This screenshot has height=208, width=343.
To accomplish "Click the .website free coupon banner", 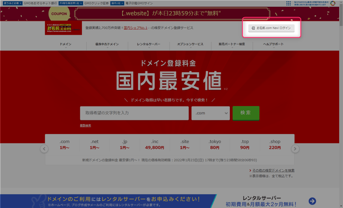I will pos(172,14).
